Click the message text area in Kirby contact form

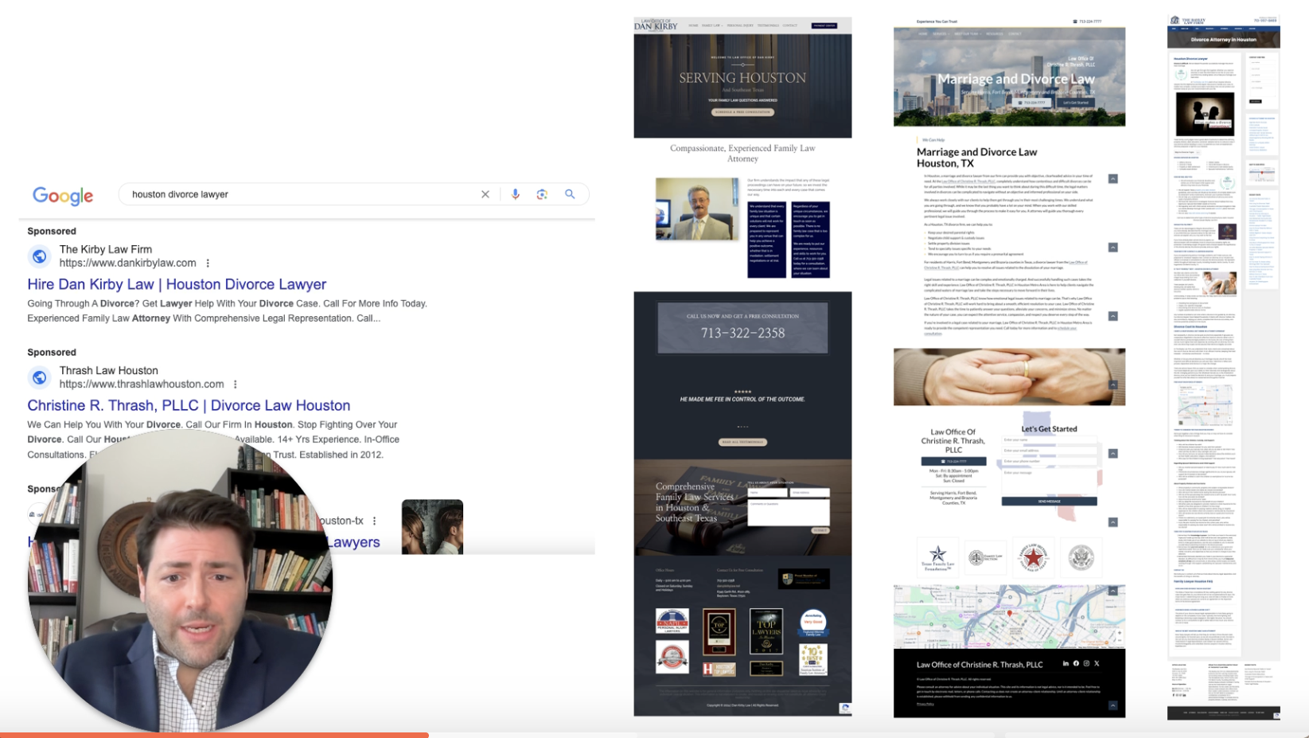(788, 512)
